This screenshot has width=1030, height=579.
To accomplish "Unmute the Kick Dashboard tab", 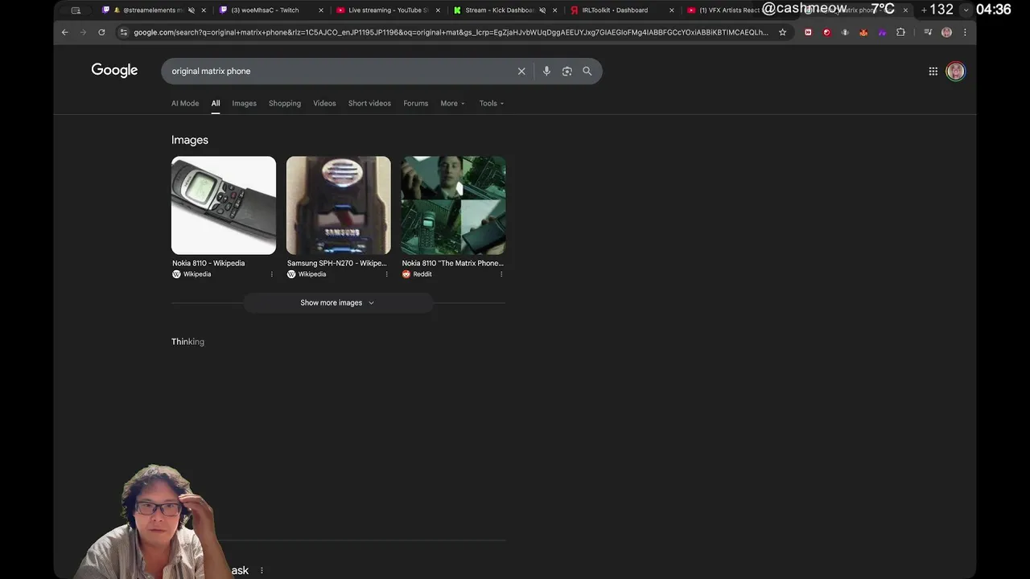I will (542, 10).
